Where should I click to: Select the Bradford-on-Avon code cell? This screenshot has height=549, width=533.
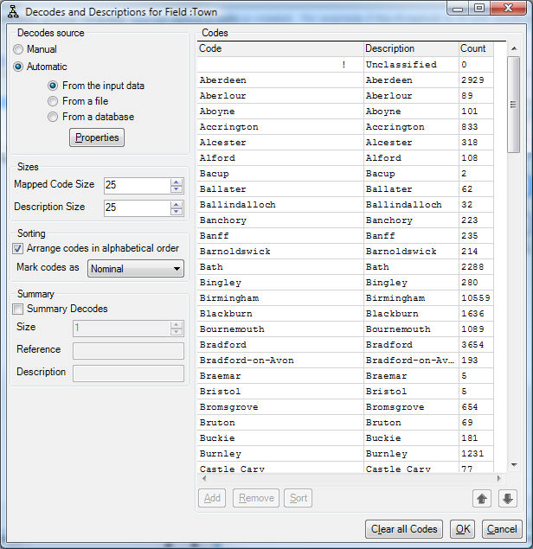point(280,361)
